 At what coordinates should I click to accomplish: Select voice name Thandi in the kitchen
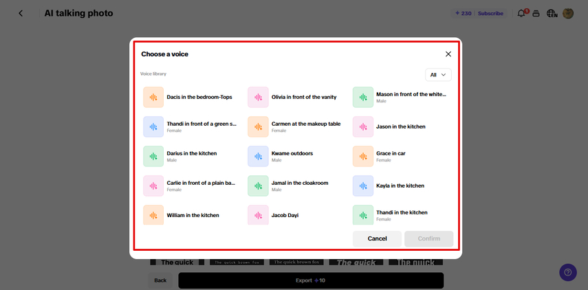(x=402, y=212)
